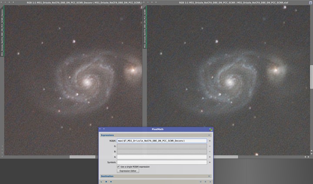Click the New Instance triangle in PixelMath
Viewport: 313px width, 184px height.
[x=101, y=182]
